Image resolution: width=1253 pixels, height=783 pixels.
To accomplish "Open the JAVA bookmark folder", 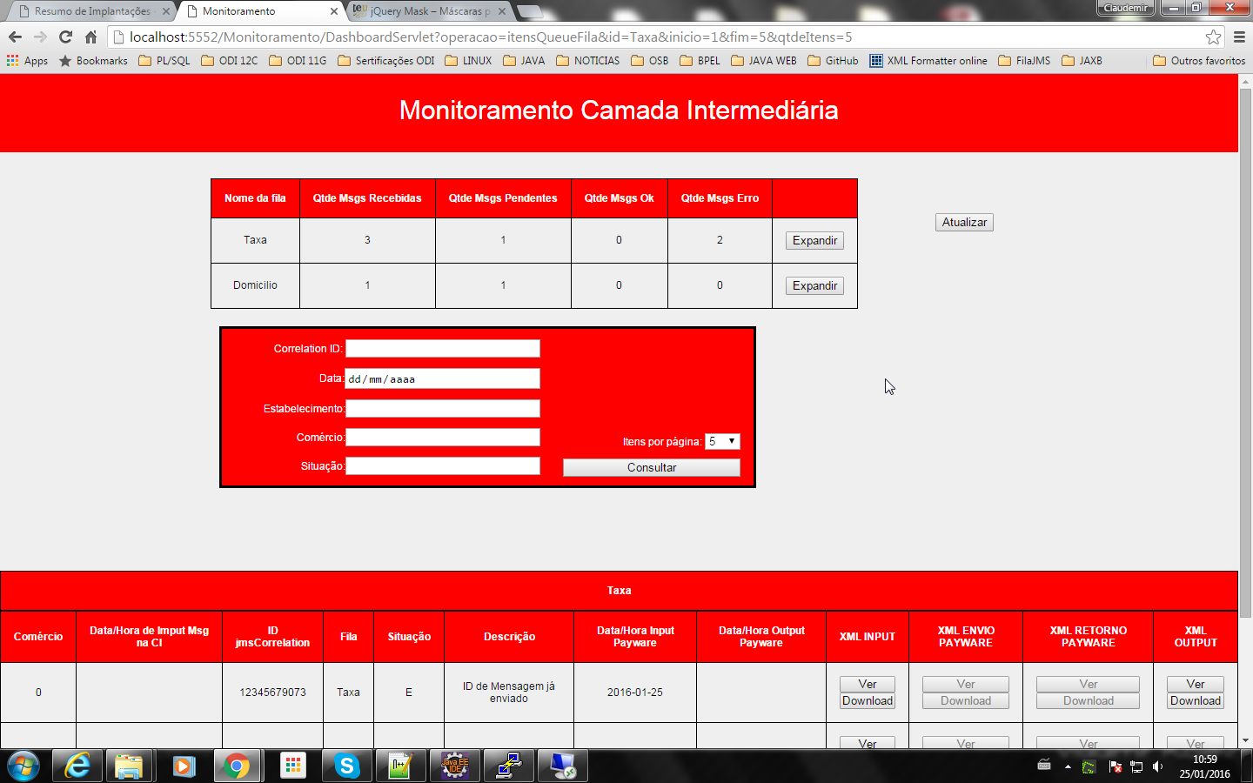I will (525, 61).
